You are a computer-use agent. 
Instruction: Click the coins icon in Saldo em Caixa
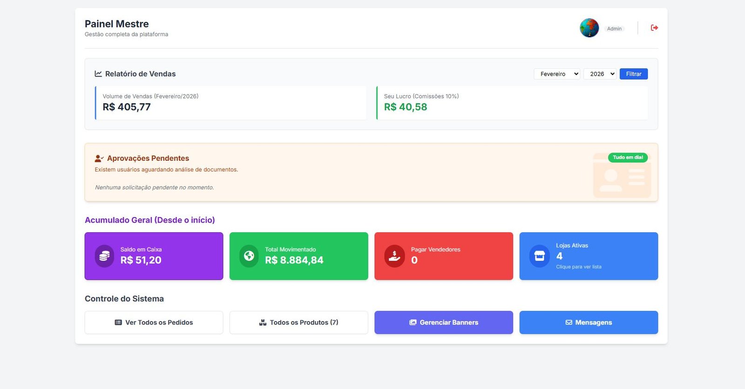tap(104, 256)
